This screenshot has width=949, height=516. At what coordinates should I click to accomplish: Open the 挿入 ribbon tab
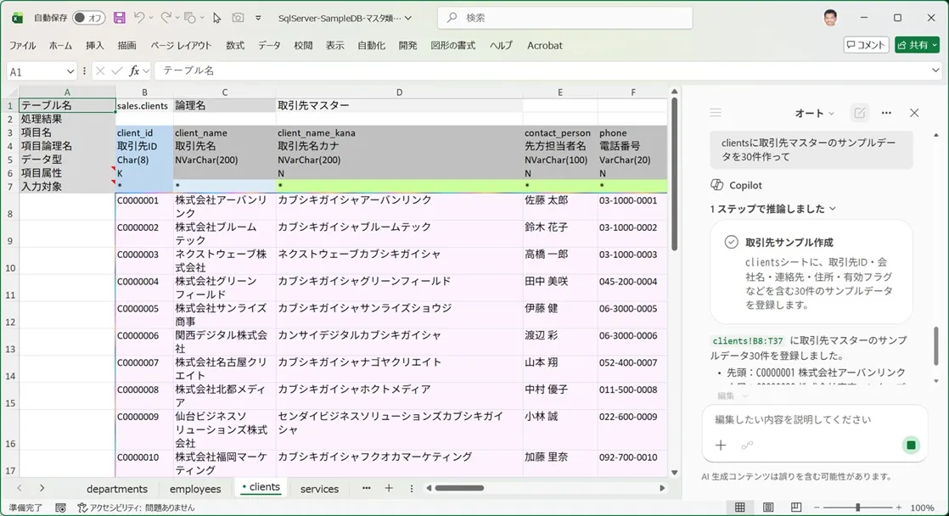(x=95, y=45)
